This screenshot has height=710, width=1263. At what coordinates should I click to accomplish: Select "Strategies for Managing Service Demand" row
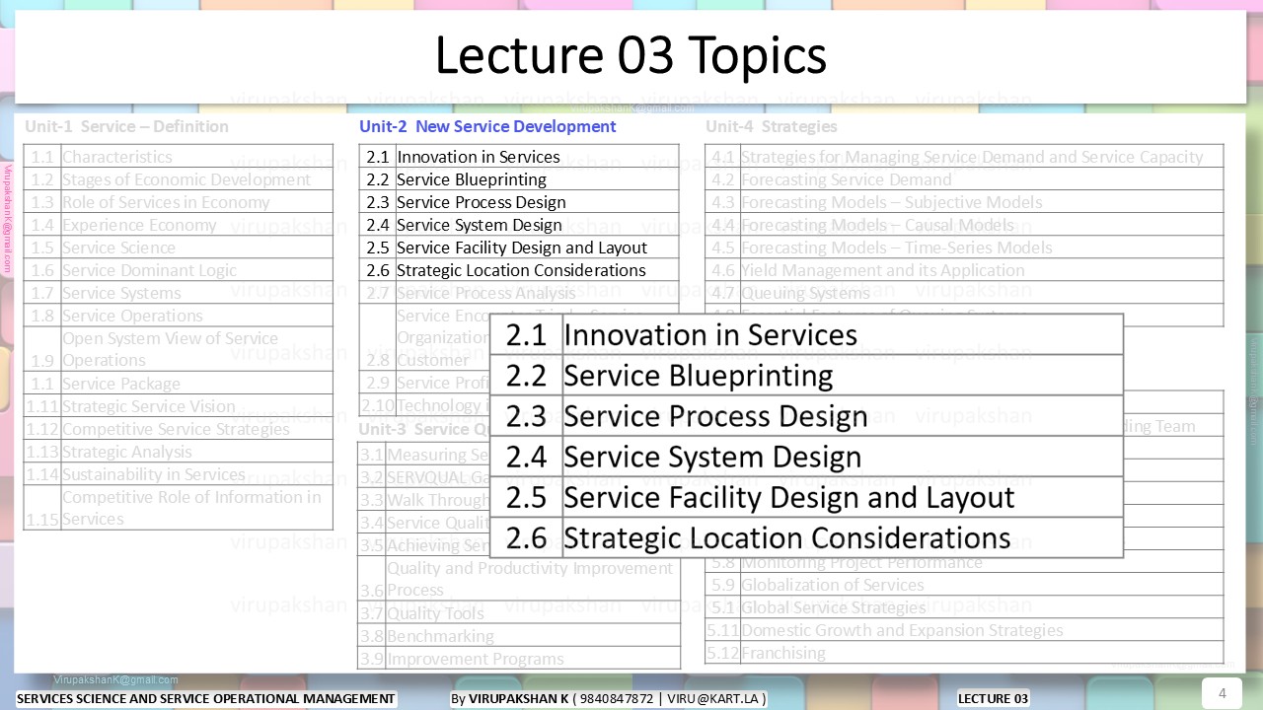click(965, 157)
